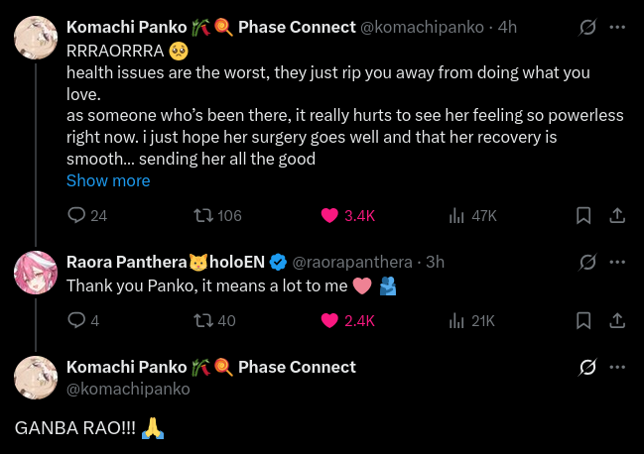Retweet Raora Panthera's reply with 40 reposts
Viewport: 644px width, 454px height.
point(201,320)
